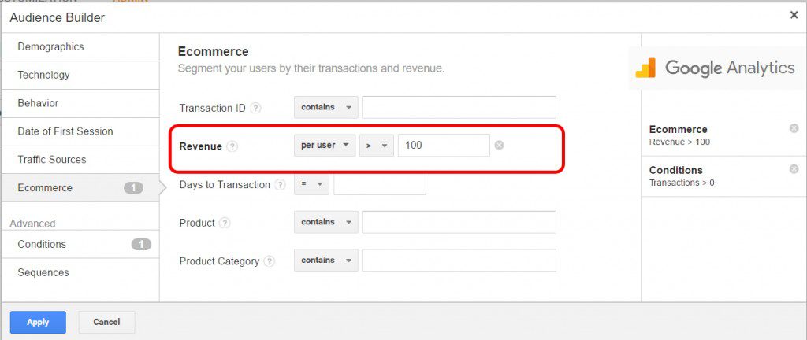Open the Days to Transaction equals dropdown
The height and width of the screenshot is (340, 807).
click(311, 184)
